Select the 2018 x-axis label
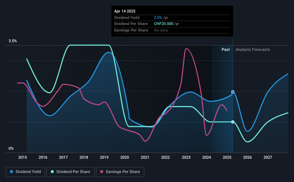 pos(84,157)
